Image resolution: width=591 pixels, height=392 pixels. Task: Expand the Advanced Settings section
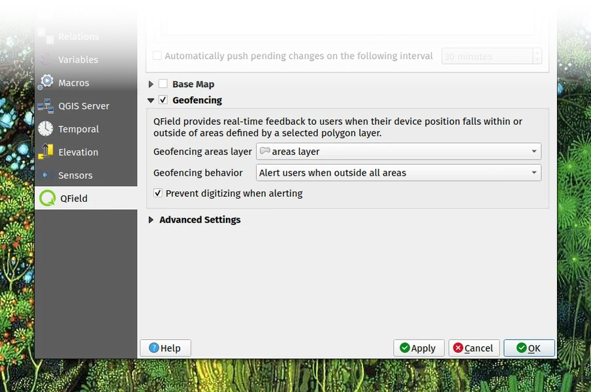[152, 220]
